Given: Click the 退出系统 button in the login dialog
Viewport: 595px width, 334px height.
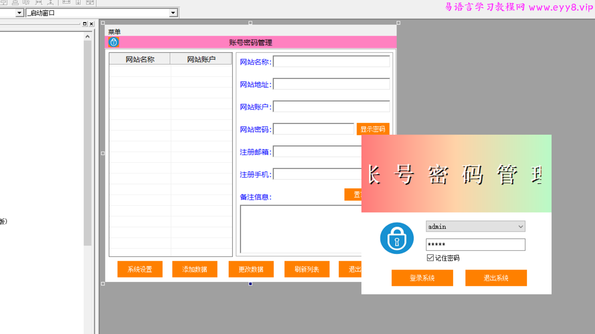Looking at the screenshot, I should [496, 278].
